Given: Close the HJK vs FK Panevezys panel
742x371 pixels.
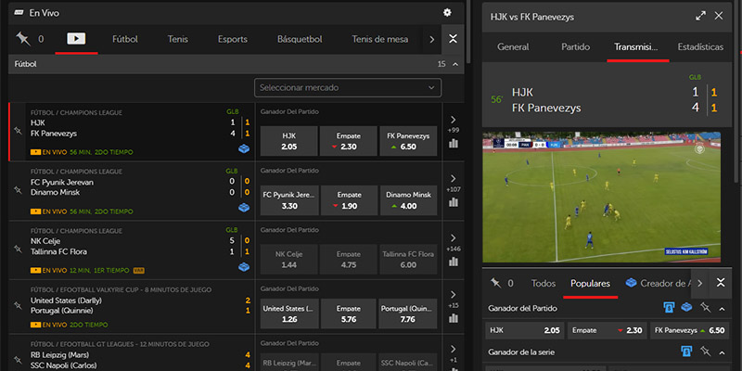Looking at the screenshot, I should (x=718, y=16).
